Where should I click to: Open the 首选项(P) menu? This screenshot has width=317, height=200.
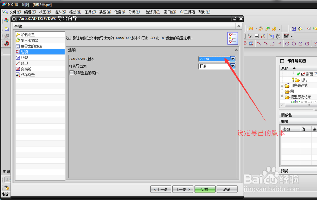pos(153,12)
